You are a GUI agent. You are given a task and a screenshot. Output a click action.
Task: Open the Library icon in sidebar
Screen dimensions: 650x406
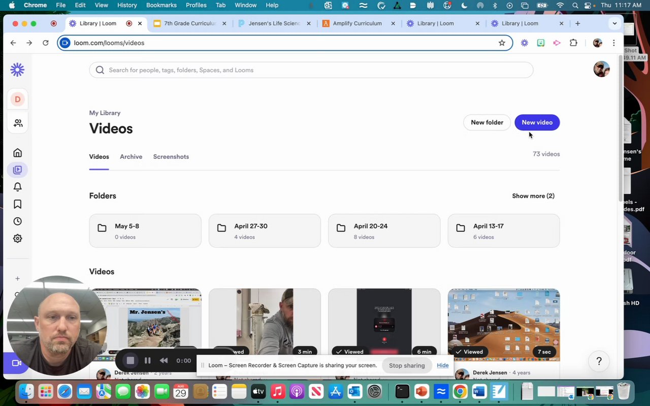tap(18, 170)
